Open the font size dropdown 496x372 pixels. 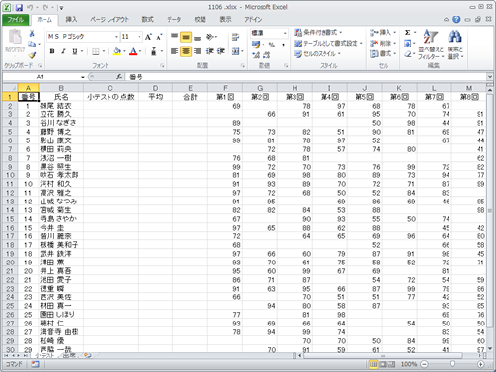pos(139,37)
